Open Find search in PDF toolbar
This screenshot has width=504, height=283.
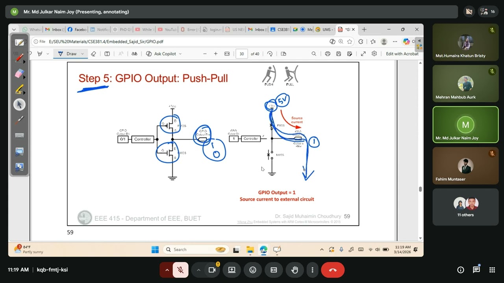314,54
